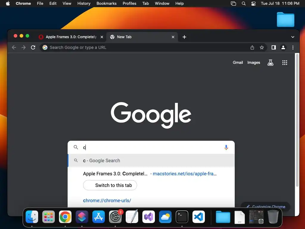Open the Chrome side panel
305x229 pixels.
(x=274, y=47)
